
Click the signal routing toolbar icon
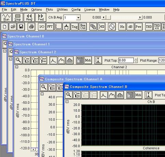coord(101,27)
